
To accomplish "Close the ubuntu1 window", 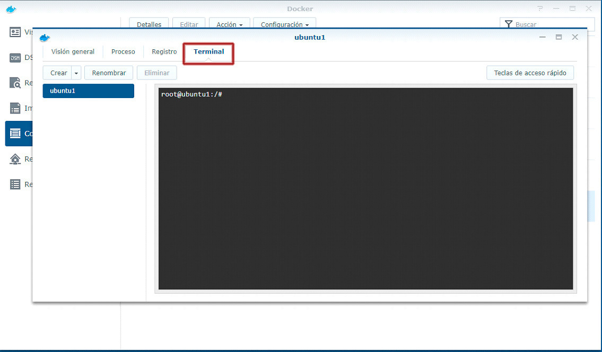I will coord(575,37).
